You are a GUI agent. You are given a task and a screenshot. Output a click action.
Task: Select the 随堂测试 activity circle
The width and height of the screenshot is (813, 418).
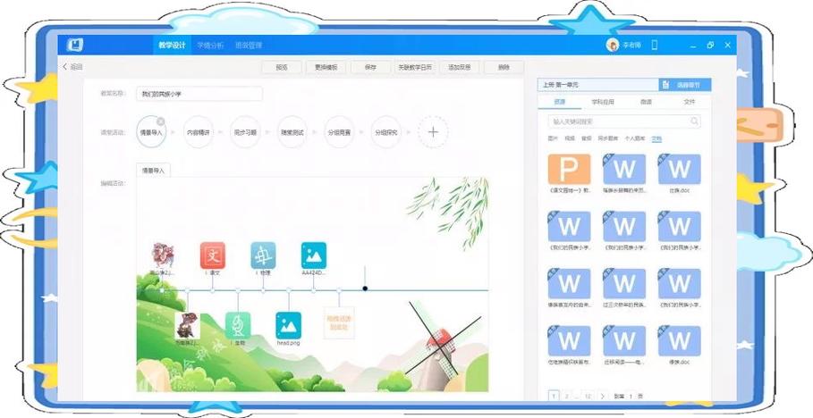(292, 132)
